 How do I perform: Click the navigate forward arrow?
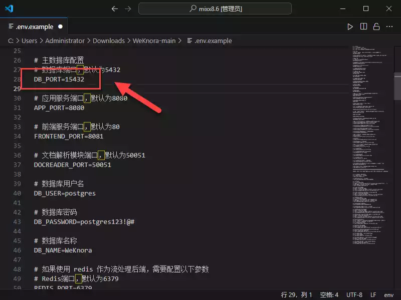pyautogui.click(x=129, y=8)
